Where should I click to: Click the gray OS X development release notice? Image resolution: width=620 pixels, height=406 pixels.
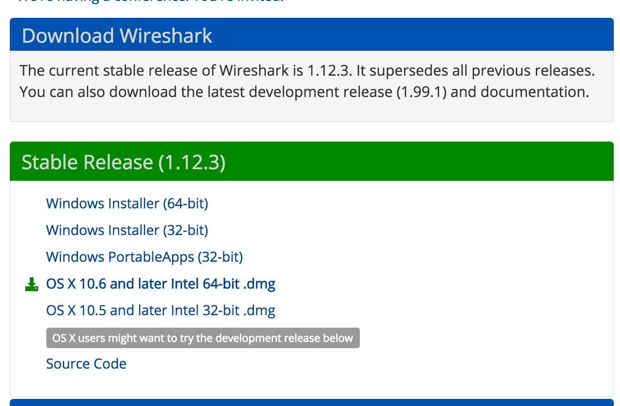tap(203, 338)
